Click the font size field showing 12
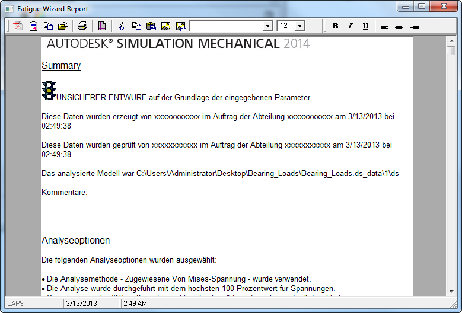462x313 pixels. pyautogui.click(x=286, y=26)
